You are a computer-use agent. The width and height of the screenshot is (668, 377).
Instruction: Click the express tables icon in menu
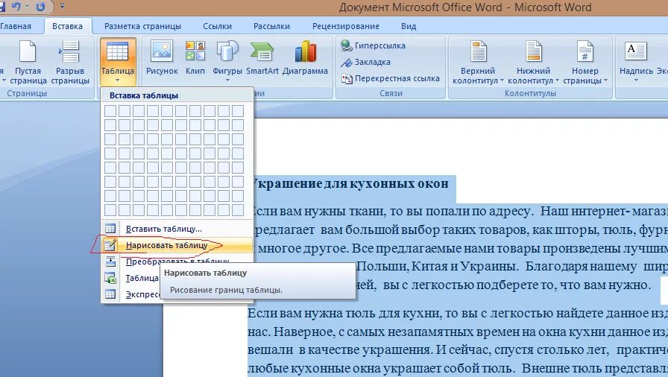pyautogui.click(x=110, y=294)
